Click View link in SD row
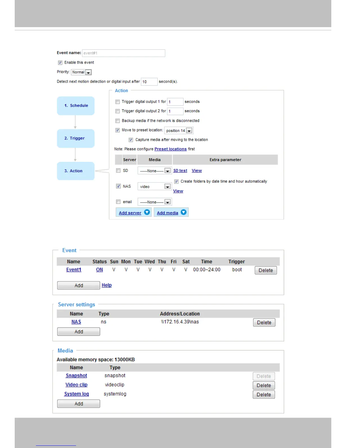 [x=197, y=171]
